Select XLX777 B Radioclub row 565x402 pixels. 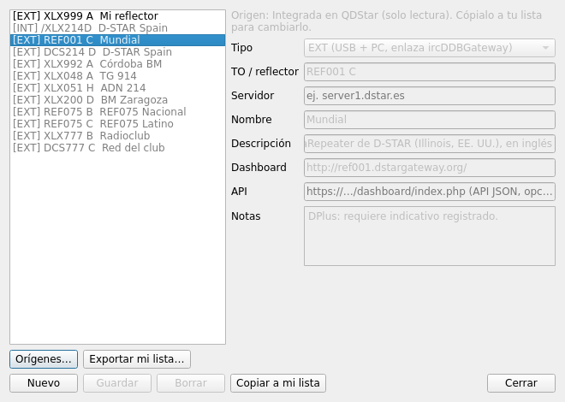tap(117, 136)
